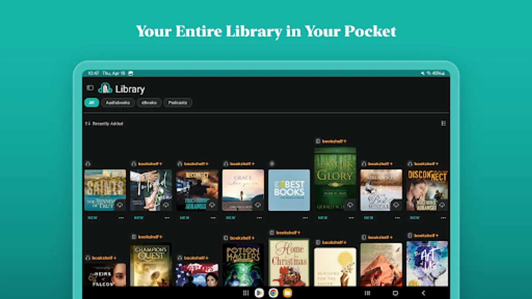
Task: Select the All filter chip
Action: pos(92,103)
